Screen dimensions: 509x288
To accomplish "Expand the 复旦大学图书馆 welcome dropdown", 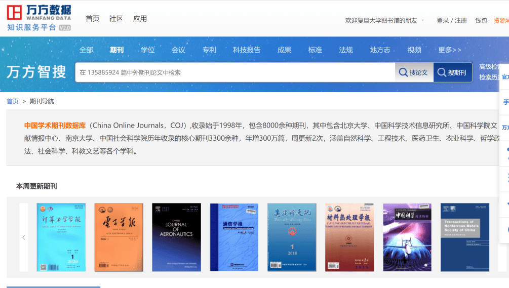I will coord(423,20).
